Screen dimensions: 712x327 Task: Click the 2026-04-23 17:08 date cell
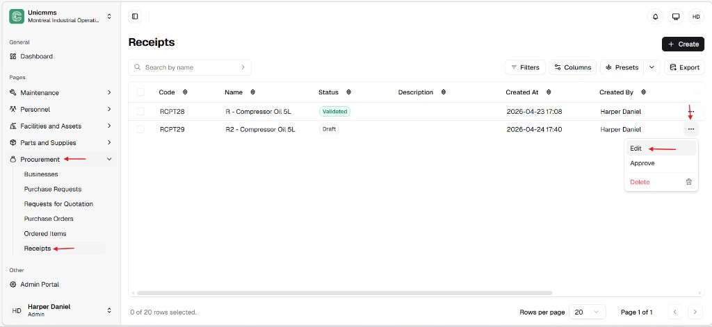(x=535, y=112)
